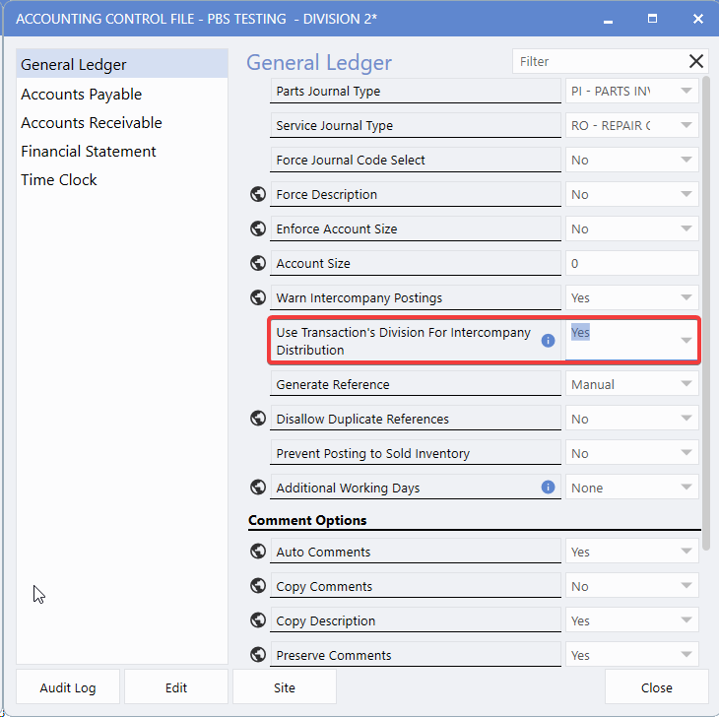Click the Audit Log button
The height and width of the screenshot is (717, 719).
tap(69, 687)
